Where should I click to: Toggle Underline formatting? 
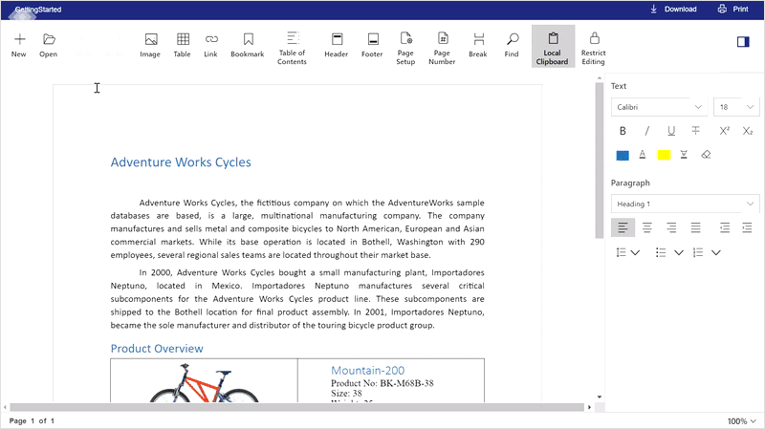pyautogui.click(x=671, y=131)
